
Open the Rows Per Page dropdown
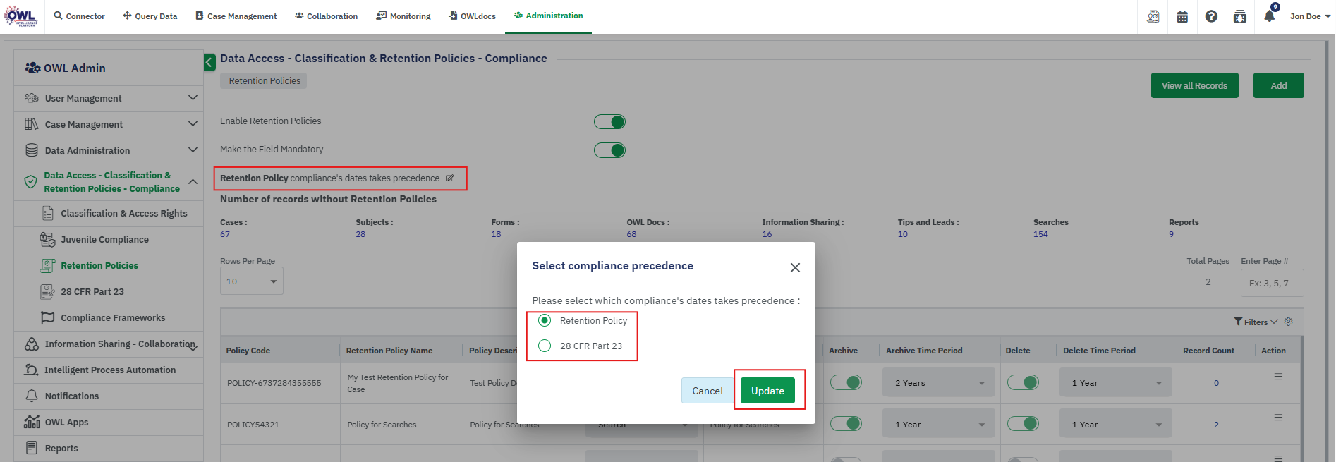[x=251, y=281]
